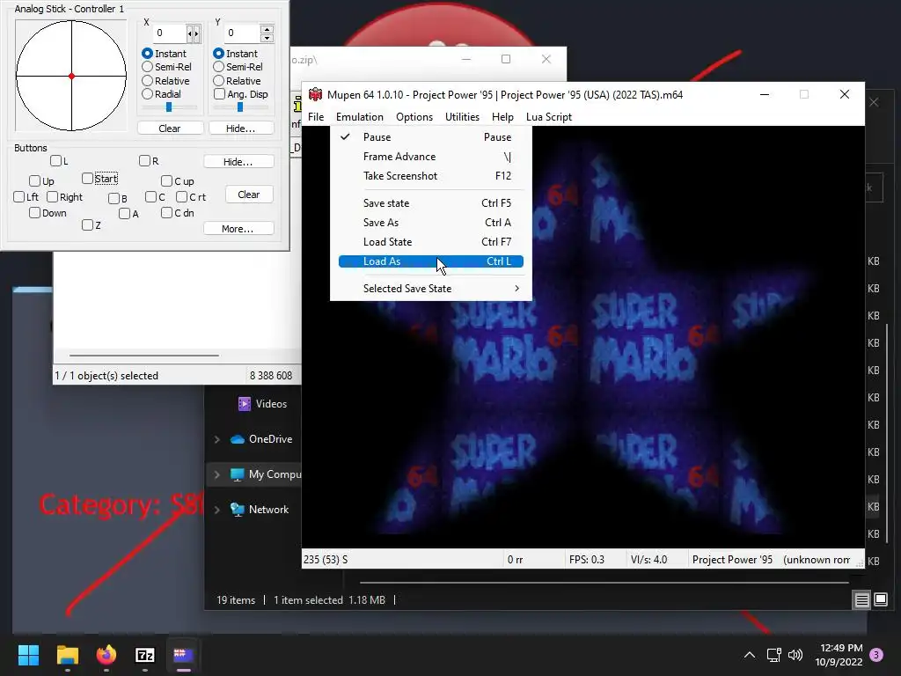Open the Emulation menu

360,117
